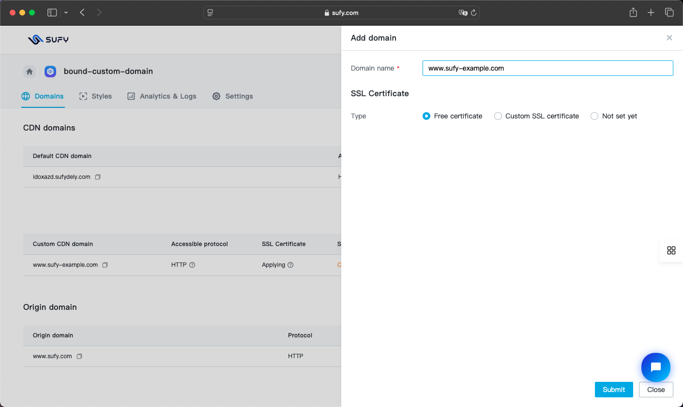Click bound-custom-domain bucket title
The width and height of the screenshot is (683, 407).
click(108, 71)
